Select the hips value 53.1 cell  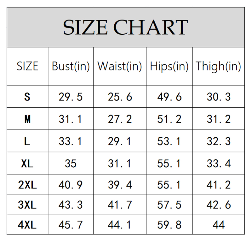[169, 141]
